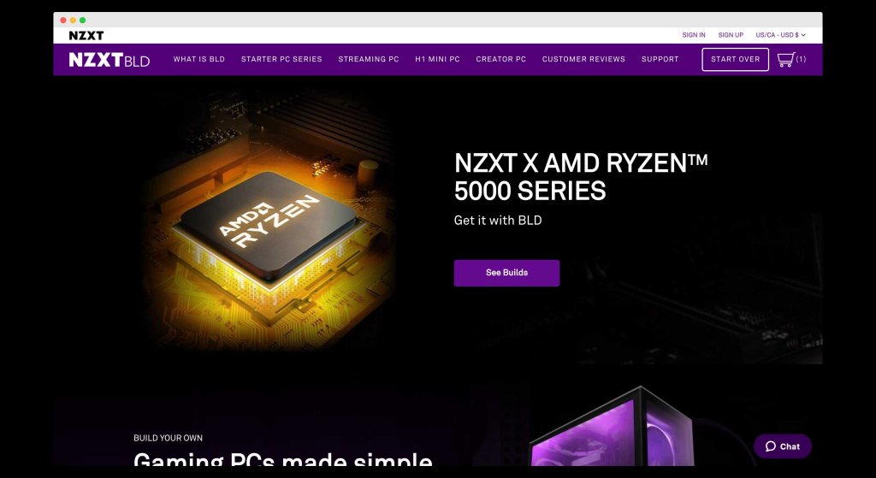
Task: Open the What Is BLD menu item
Action: [x=198, y=59]
